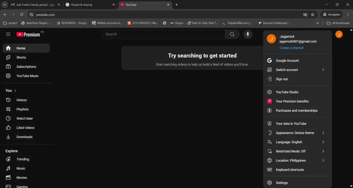Open Shorts in the sidebar
This screenshot has width=353, height=188.
pos(26,58)
